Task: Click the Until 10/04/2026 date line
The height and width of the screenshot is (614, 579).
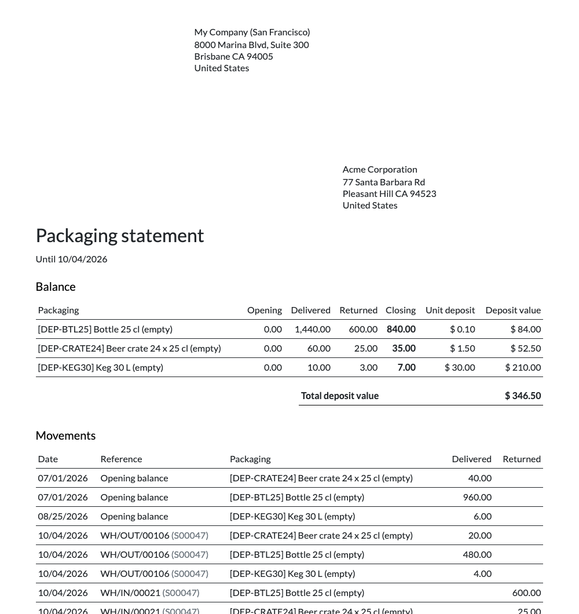Action: click(x=71, y=260)
